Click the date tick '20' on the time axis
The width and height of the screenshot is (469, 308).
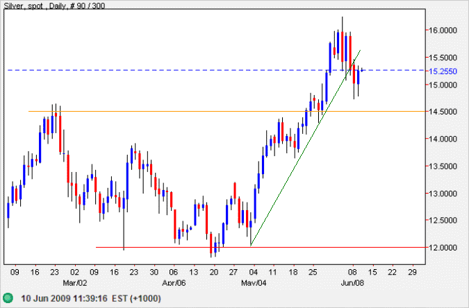(213, 272)
